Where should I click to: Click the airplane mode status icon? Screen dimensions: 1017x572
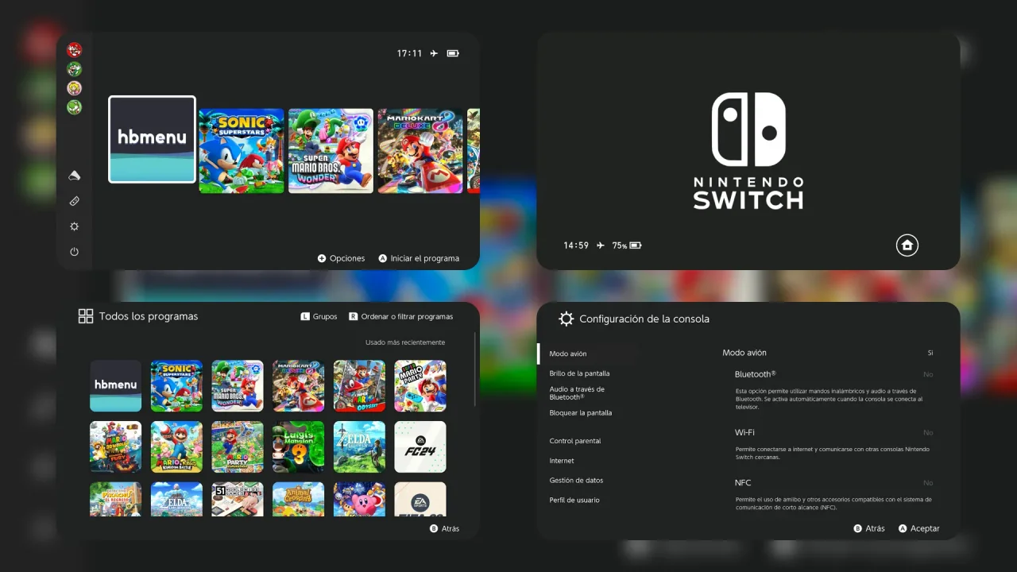coord(433,52)
